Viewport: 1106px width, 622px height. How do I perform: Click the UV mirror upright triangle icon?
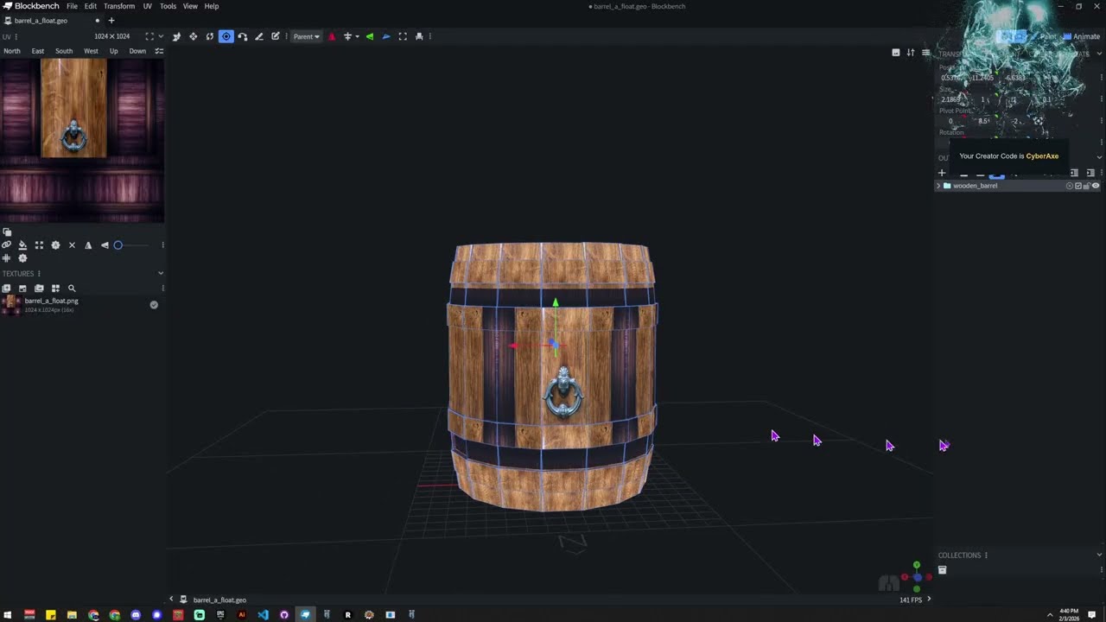tap(88, 245)
